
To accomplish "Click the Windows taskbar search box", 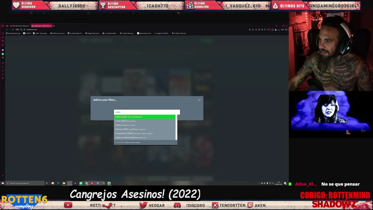I will coord(25,183).
